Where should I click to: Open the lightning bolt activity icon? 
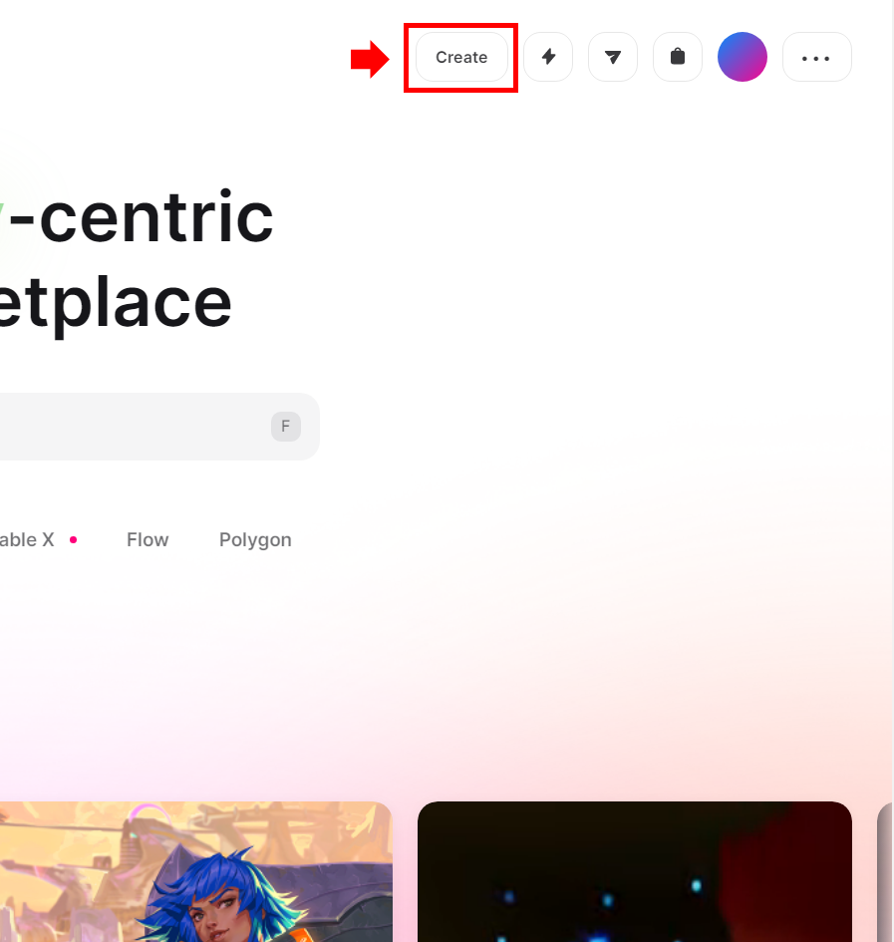tap(548, 57)
